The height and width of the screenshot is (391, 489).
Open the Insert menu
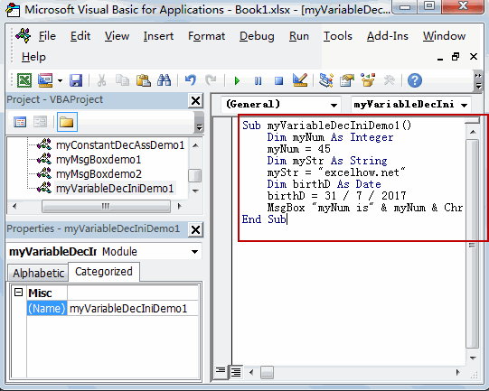[x=158, y=36]
